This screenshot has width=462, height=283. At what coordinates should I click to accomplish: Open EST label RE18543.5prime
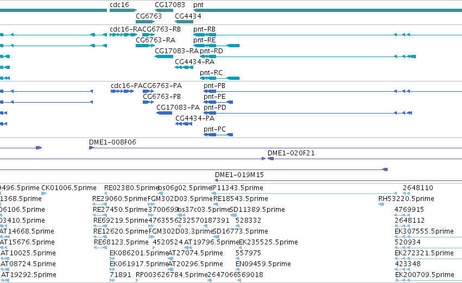(241, 199)
